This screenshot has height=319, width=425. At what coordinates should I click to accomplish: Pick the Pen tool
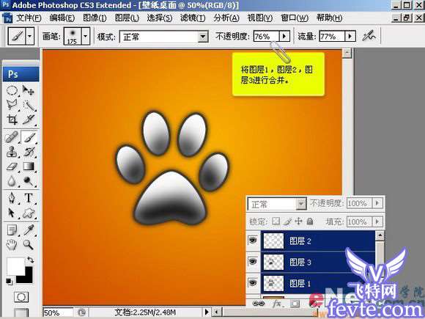click(x=12, y=198)
